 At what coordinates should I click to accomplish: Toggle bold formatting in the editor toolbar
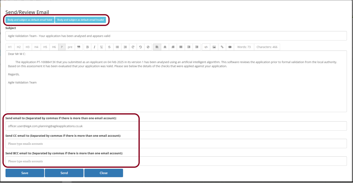(87, 47)
